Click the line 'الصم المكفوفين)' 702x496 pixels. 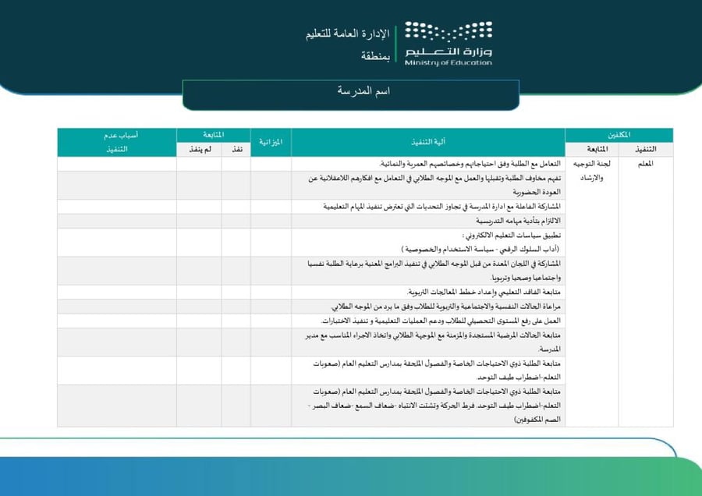pyautogui.click(x=537, y=420)
